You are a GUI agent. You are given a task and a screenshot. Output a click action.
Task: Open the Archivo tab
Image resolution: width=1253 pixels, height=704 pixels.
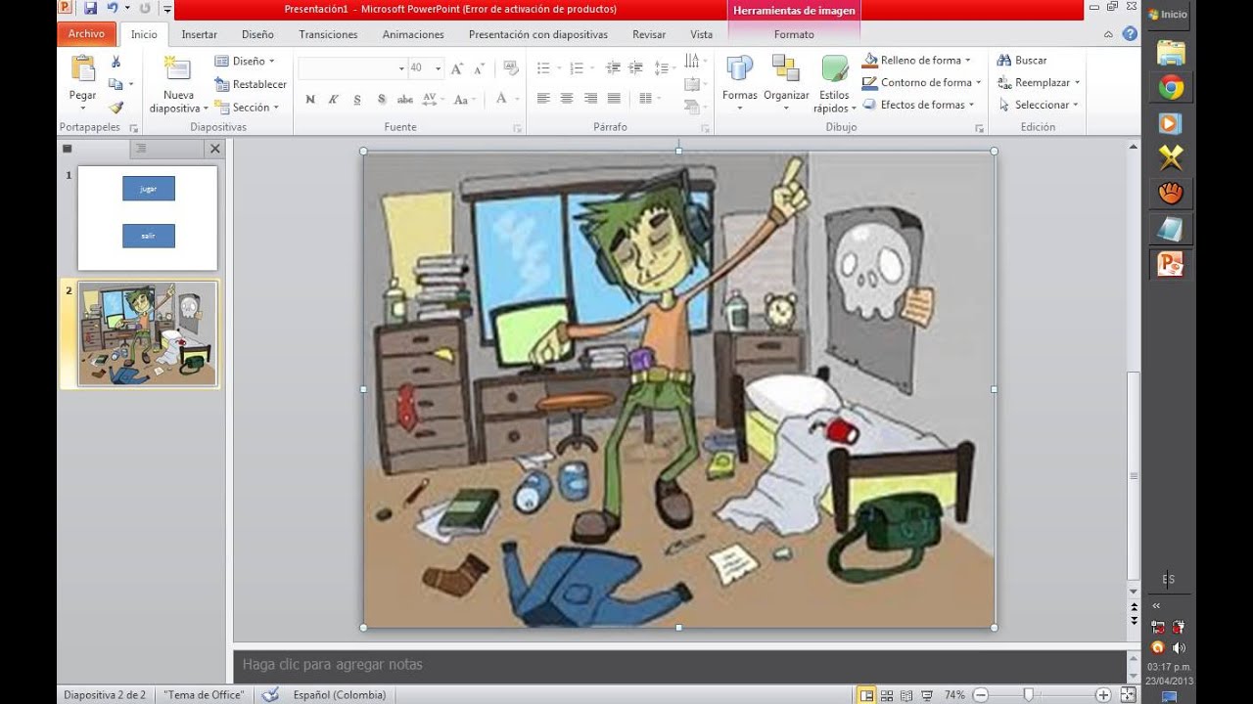(x=86, y=33)
